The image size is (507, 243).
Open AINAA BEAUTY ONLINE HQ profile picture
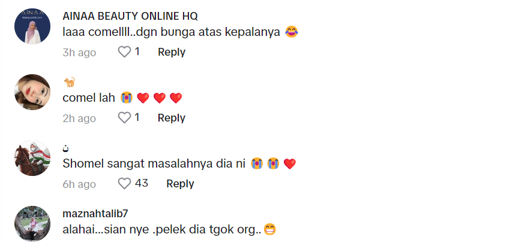tap(32, 26)
